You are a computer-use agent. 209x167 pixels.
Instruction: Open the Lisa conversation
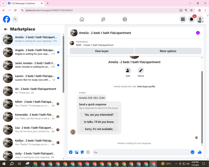31,129
